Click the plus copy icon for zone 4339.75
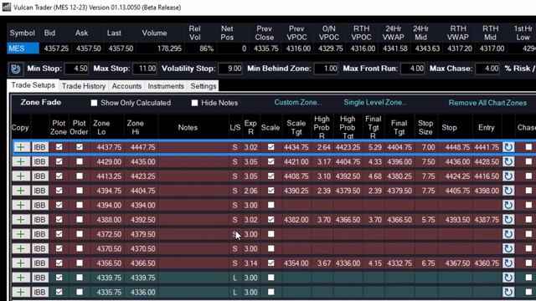The height and width of the screenshot is (301, 536). point(21,278)
